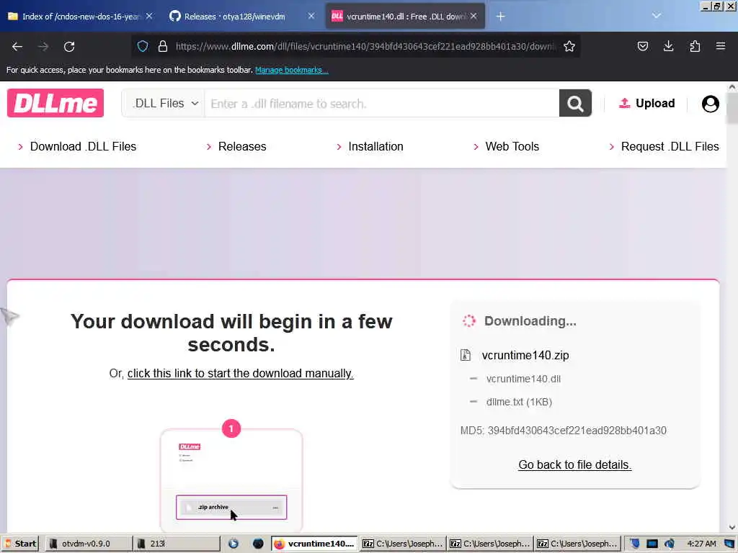
Task: Click the magnifier search button
Action: [x=575, y=103]
